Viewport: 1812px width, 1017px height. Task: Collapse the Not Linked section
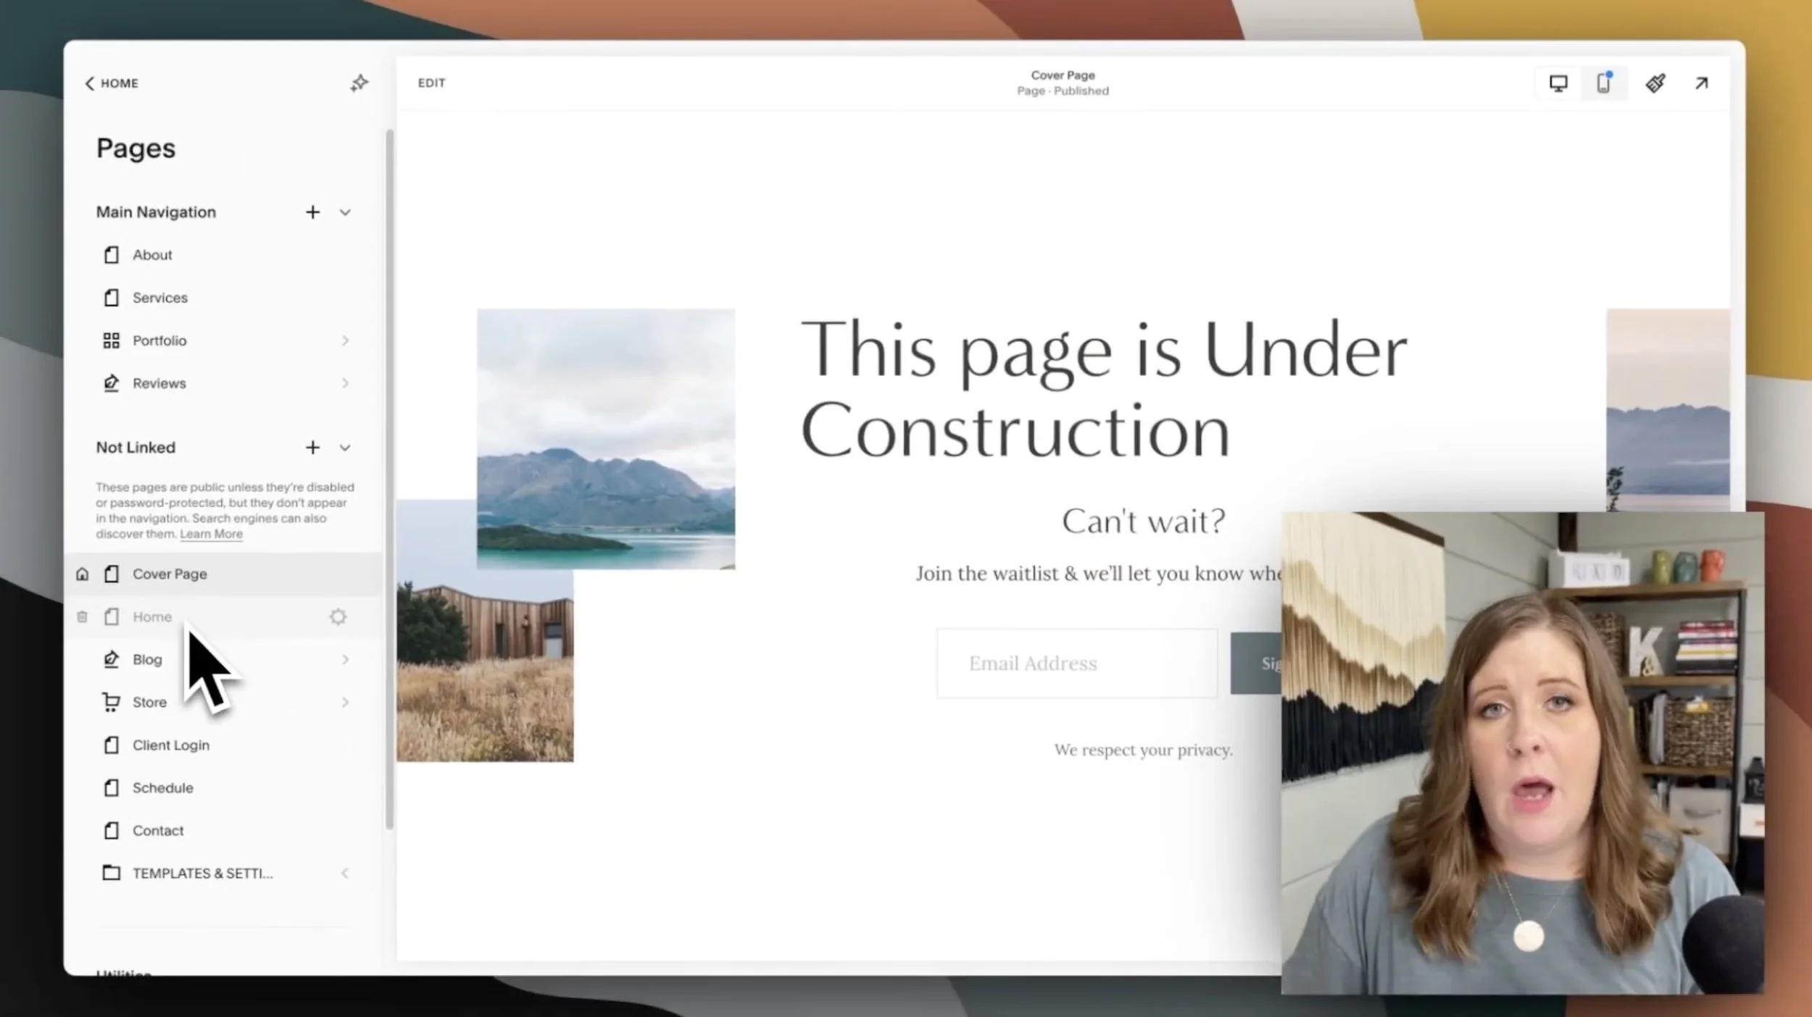[x=345, y=447]
